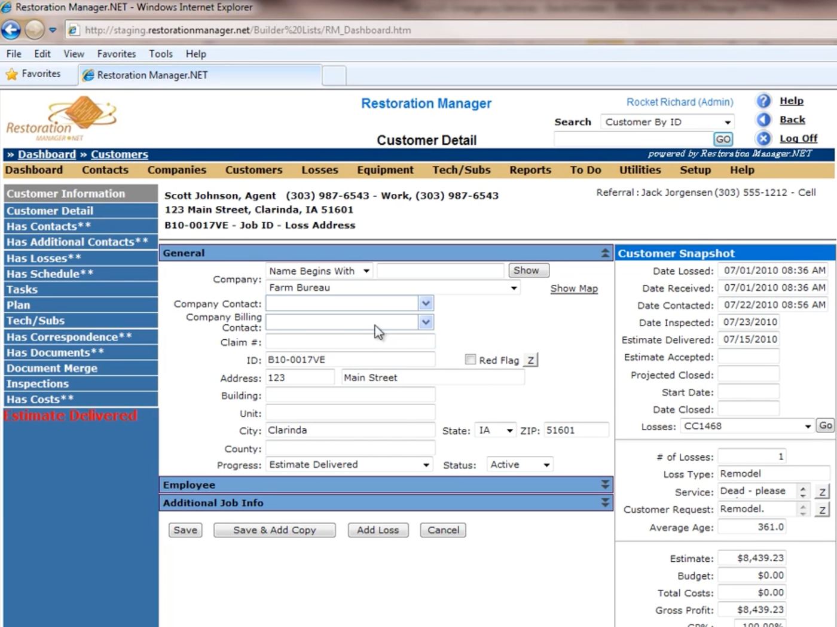Viewport: 837px width, 627px height.
Task: Click the Log Off X icon
Action: [x=763, y=138]
